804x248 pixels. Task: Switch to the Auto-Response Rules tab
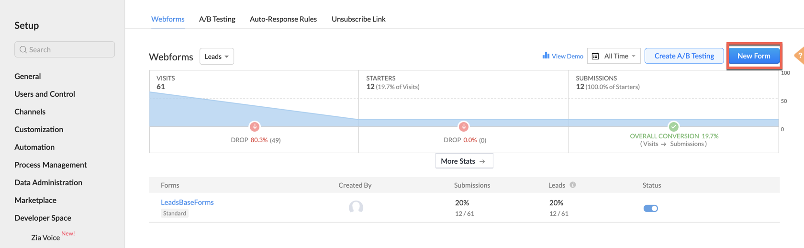coord(283,19)
